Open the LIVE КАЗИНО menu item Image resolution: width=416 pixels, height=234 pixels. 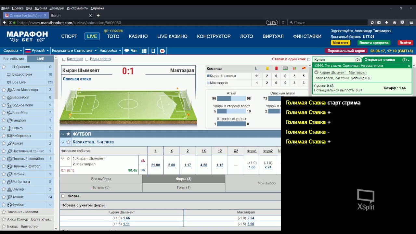(x=172, y=36)
